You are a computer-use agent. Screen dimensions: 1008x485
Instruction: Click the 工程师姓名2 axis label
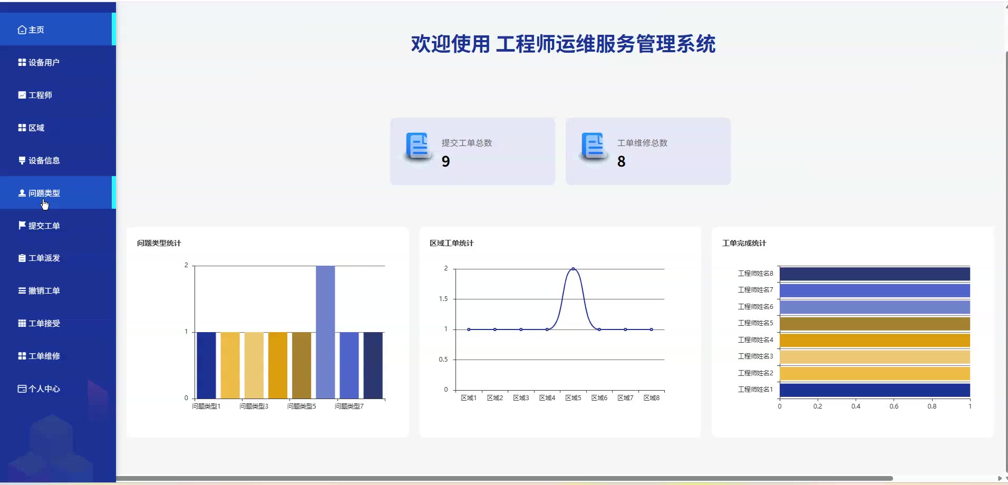pyautogui.click(x=755, y=373)
